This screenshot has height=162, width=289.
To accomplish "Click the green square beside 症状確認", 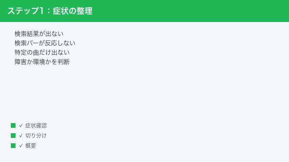I will pos(13,125).
